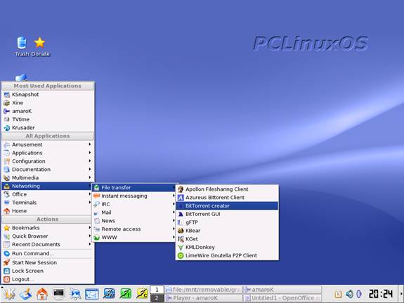Image resolution: width=404 pixels, height=303 pixels.
Task: Launch Krusader from the K menu
Action: click(48, 128)
